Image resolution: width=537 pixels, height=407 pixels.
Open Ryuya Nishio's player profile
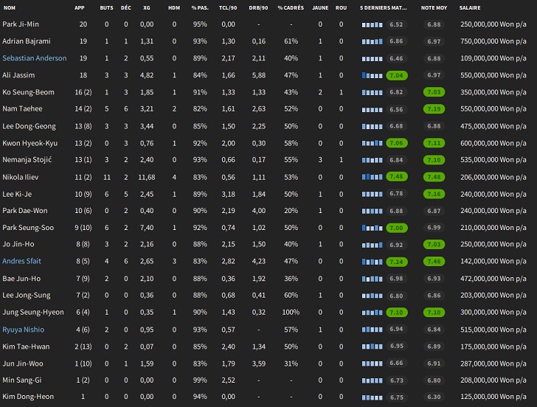click(x=24, y=330)
